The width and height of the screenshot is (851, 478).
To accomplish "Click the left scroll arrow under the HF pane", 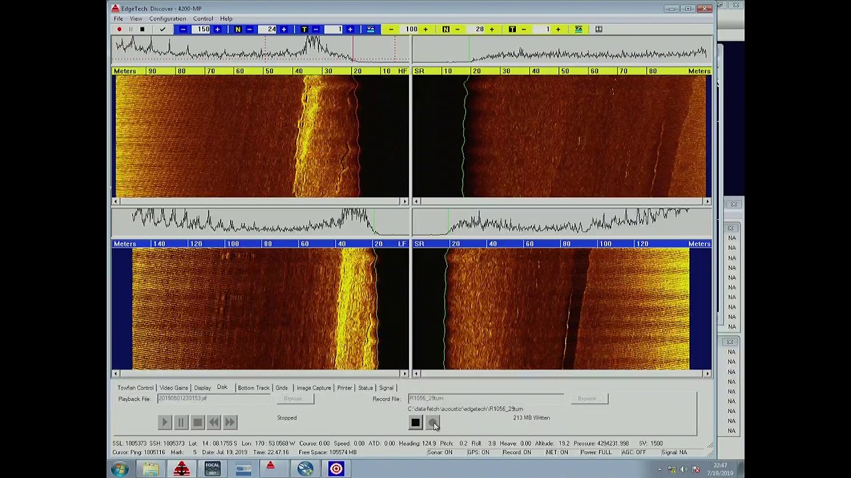I will pyautogui.click(x=116, y=201).
